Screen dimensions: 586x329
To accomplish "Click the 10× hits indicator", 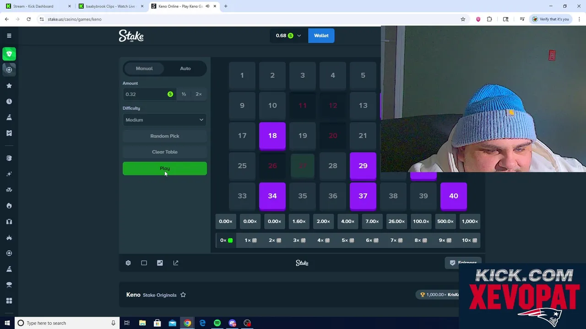I will [x=469, y=240].
